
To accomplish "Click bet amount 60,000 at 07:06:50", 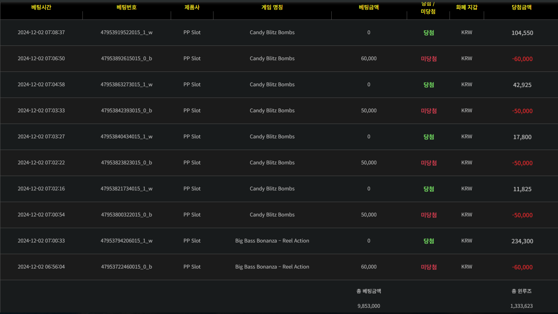I will point(369,59).
